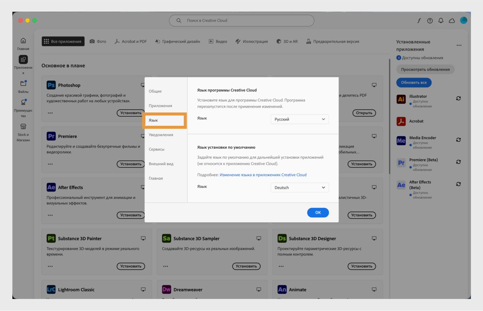Switch to Иллюстрация category

pyautogui.click(x=252, y=42)
